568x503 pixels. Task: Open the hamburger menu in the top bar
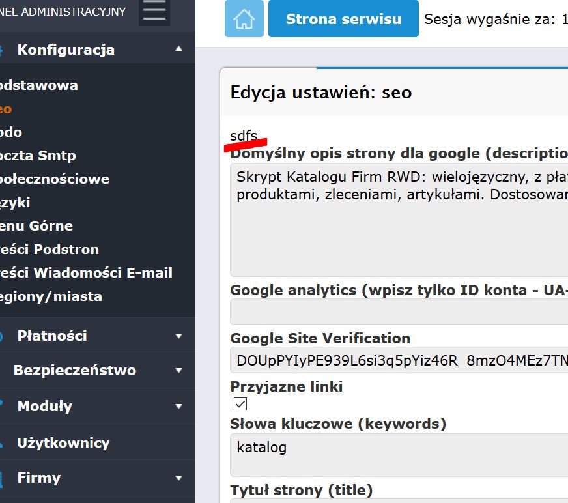point(154,13)
